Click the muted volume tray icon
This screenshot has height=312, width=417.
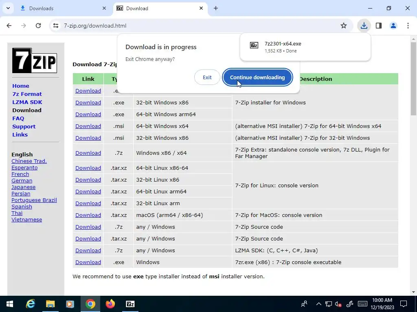(338, 304)
